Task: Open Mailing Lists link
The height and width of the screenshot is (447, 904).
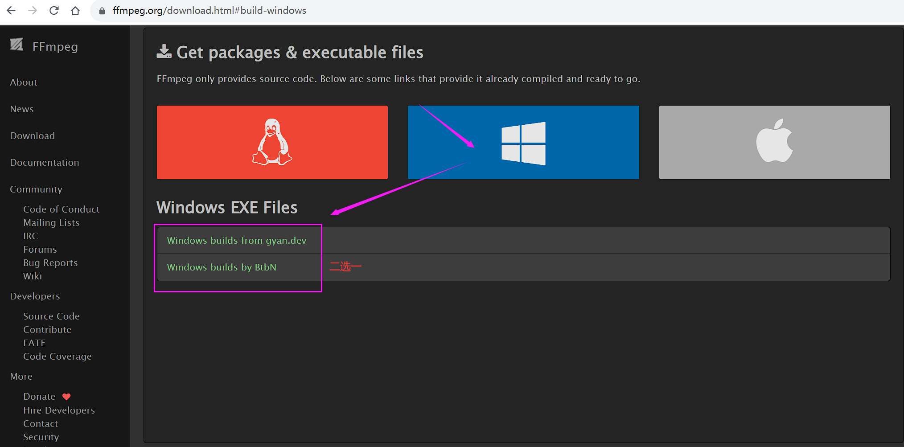Action: point(51,223)
